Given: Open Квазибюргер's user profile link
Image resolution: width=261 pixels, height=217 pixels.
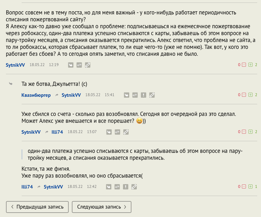Looking at the screenshot, I should pos(36,95).
